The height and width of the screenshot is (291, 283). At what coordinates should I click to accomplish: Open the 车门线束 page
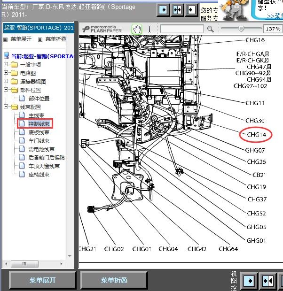pyautogui.click(x=39, y=141)
